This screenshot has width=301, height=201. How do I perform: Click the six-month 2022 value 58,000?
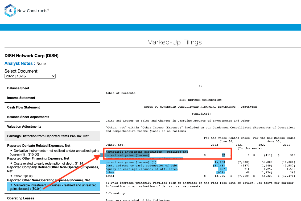coord(267,162)
